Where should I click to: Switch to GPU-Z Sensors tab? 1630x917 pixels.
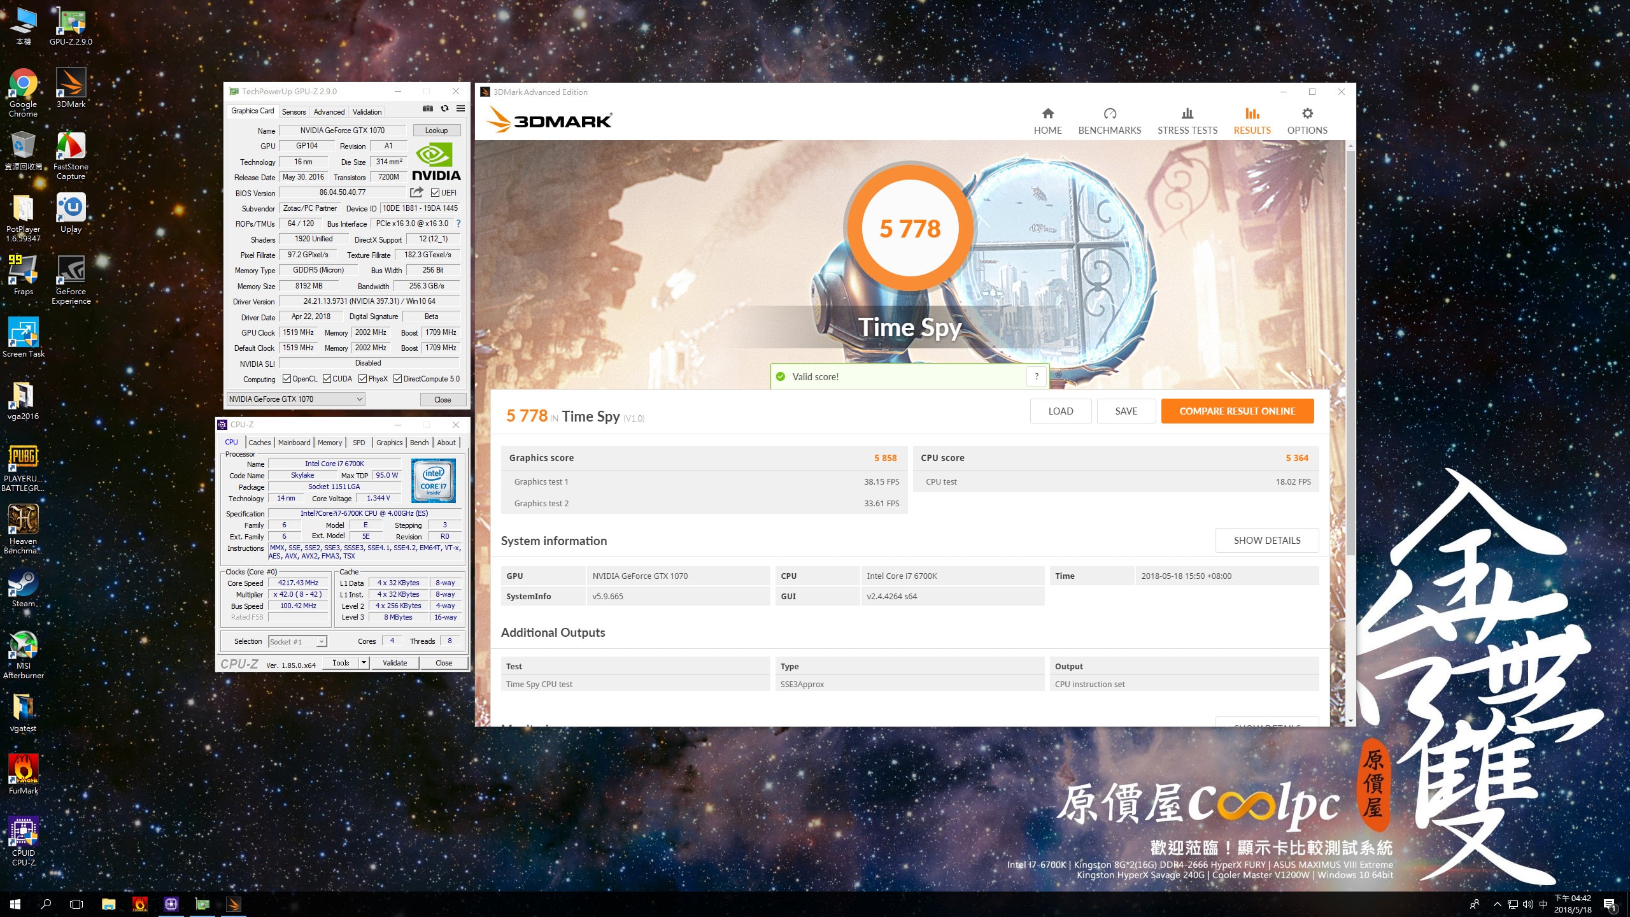294,111
